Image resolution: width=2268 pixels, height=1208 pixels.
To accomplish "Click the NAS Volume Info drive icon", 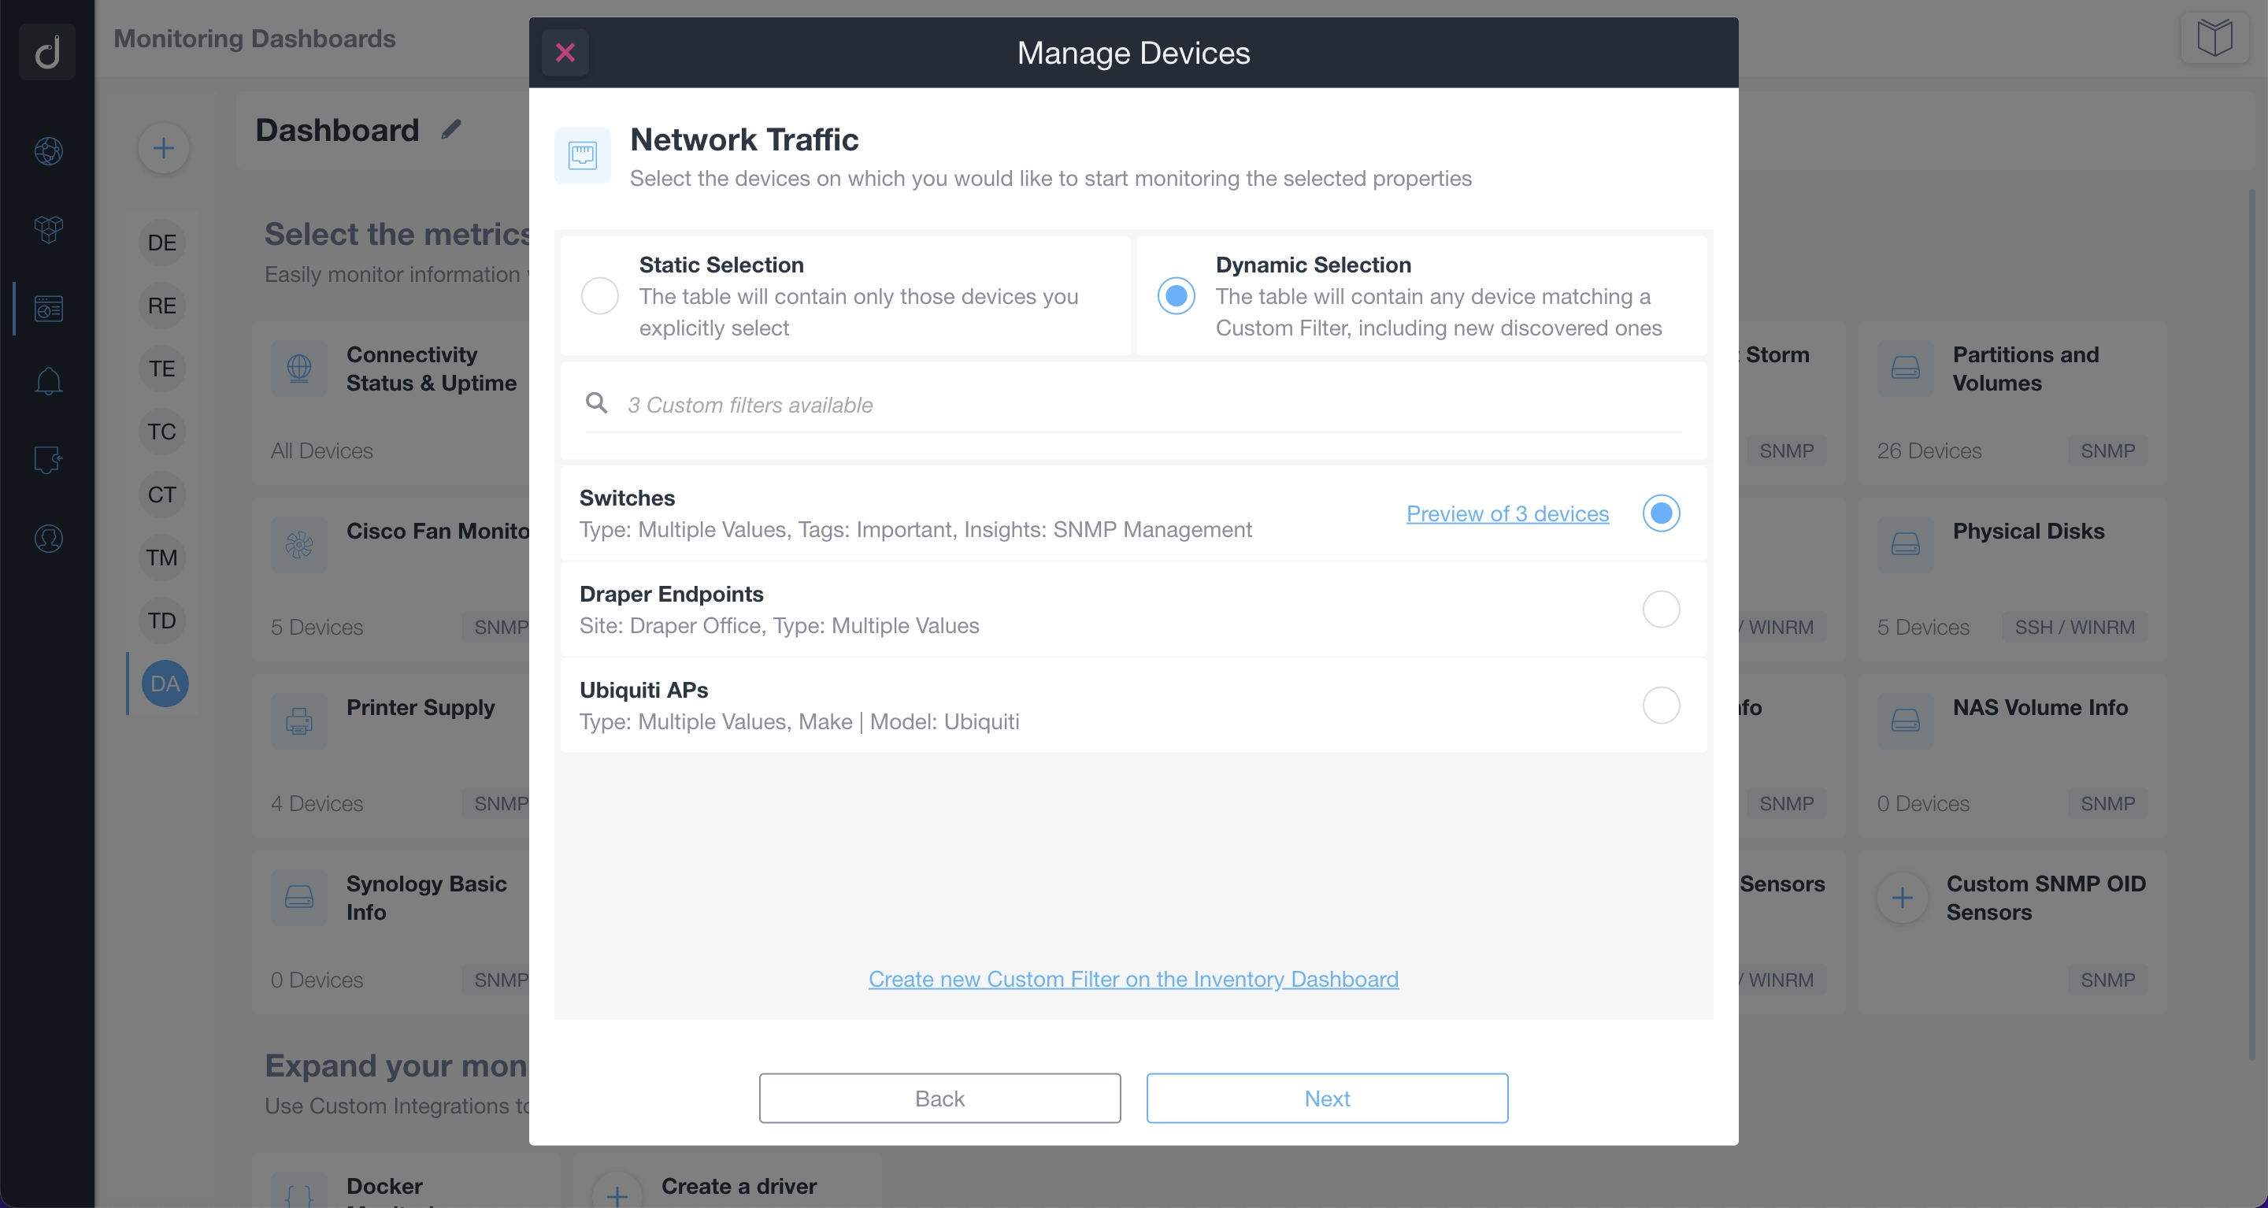I will 1905,721.
